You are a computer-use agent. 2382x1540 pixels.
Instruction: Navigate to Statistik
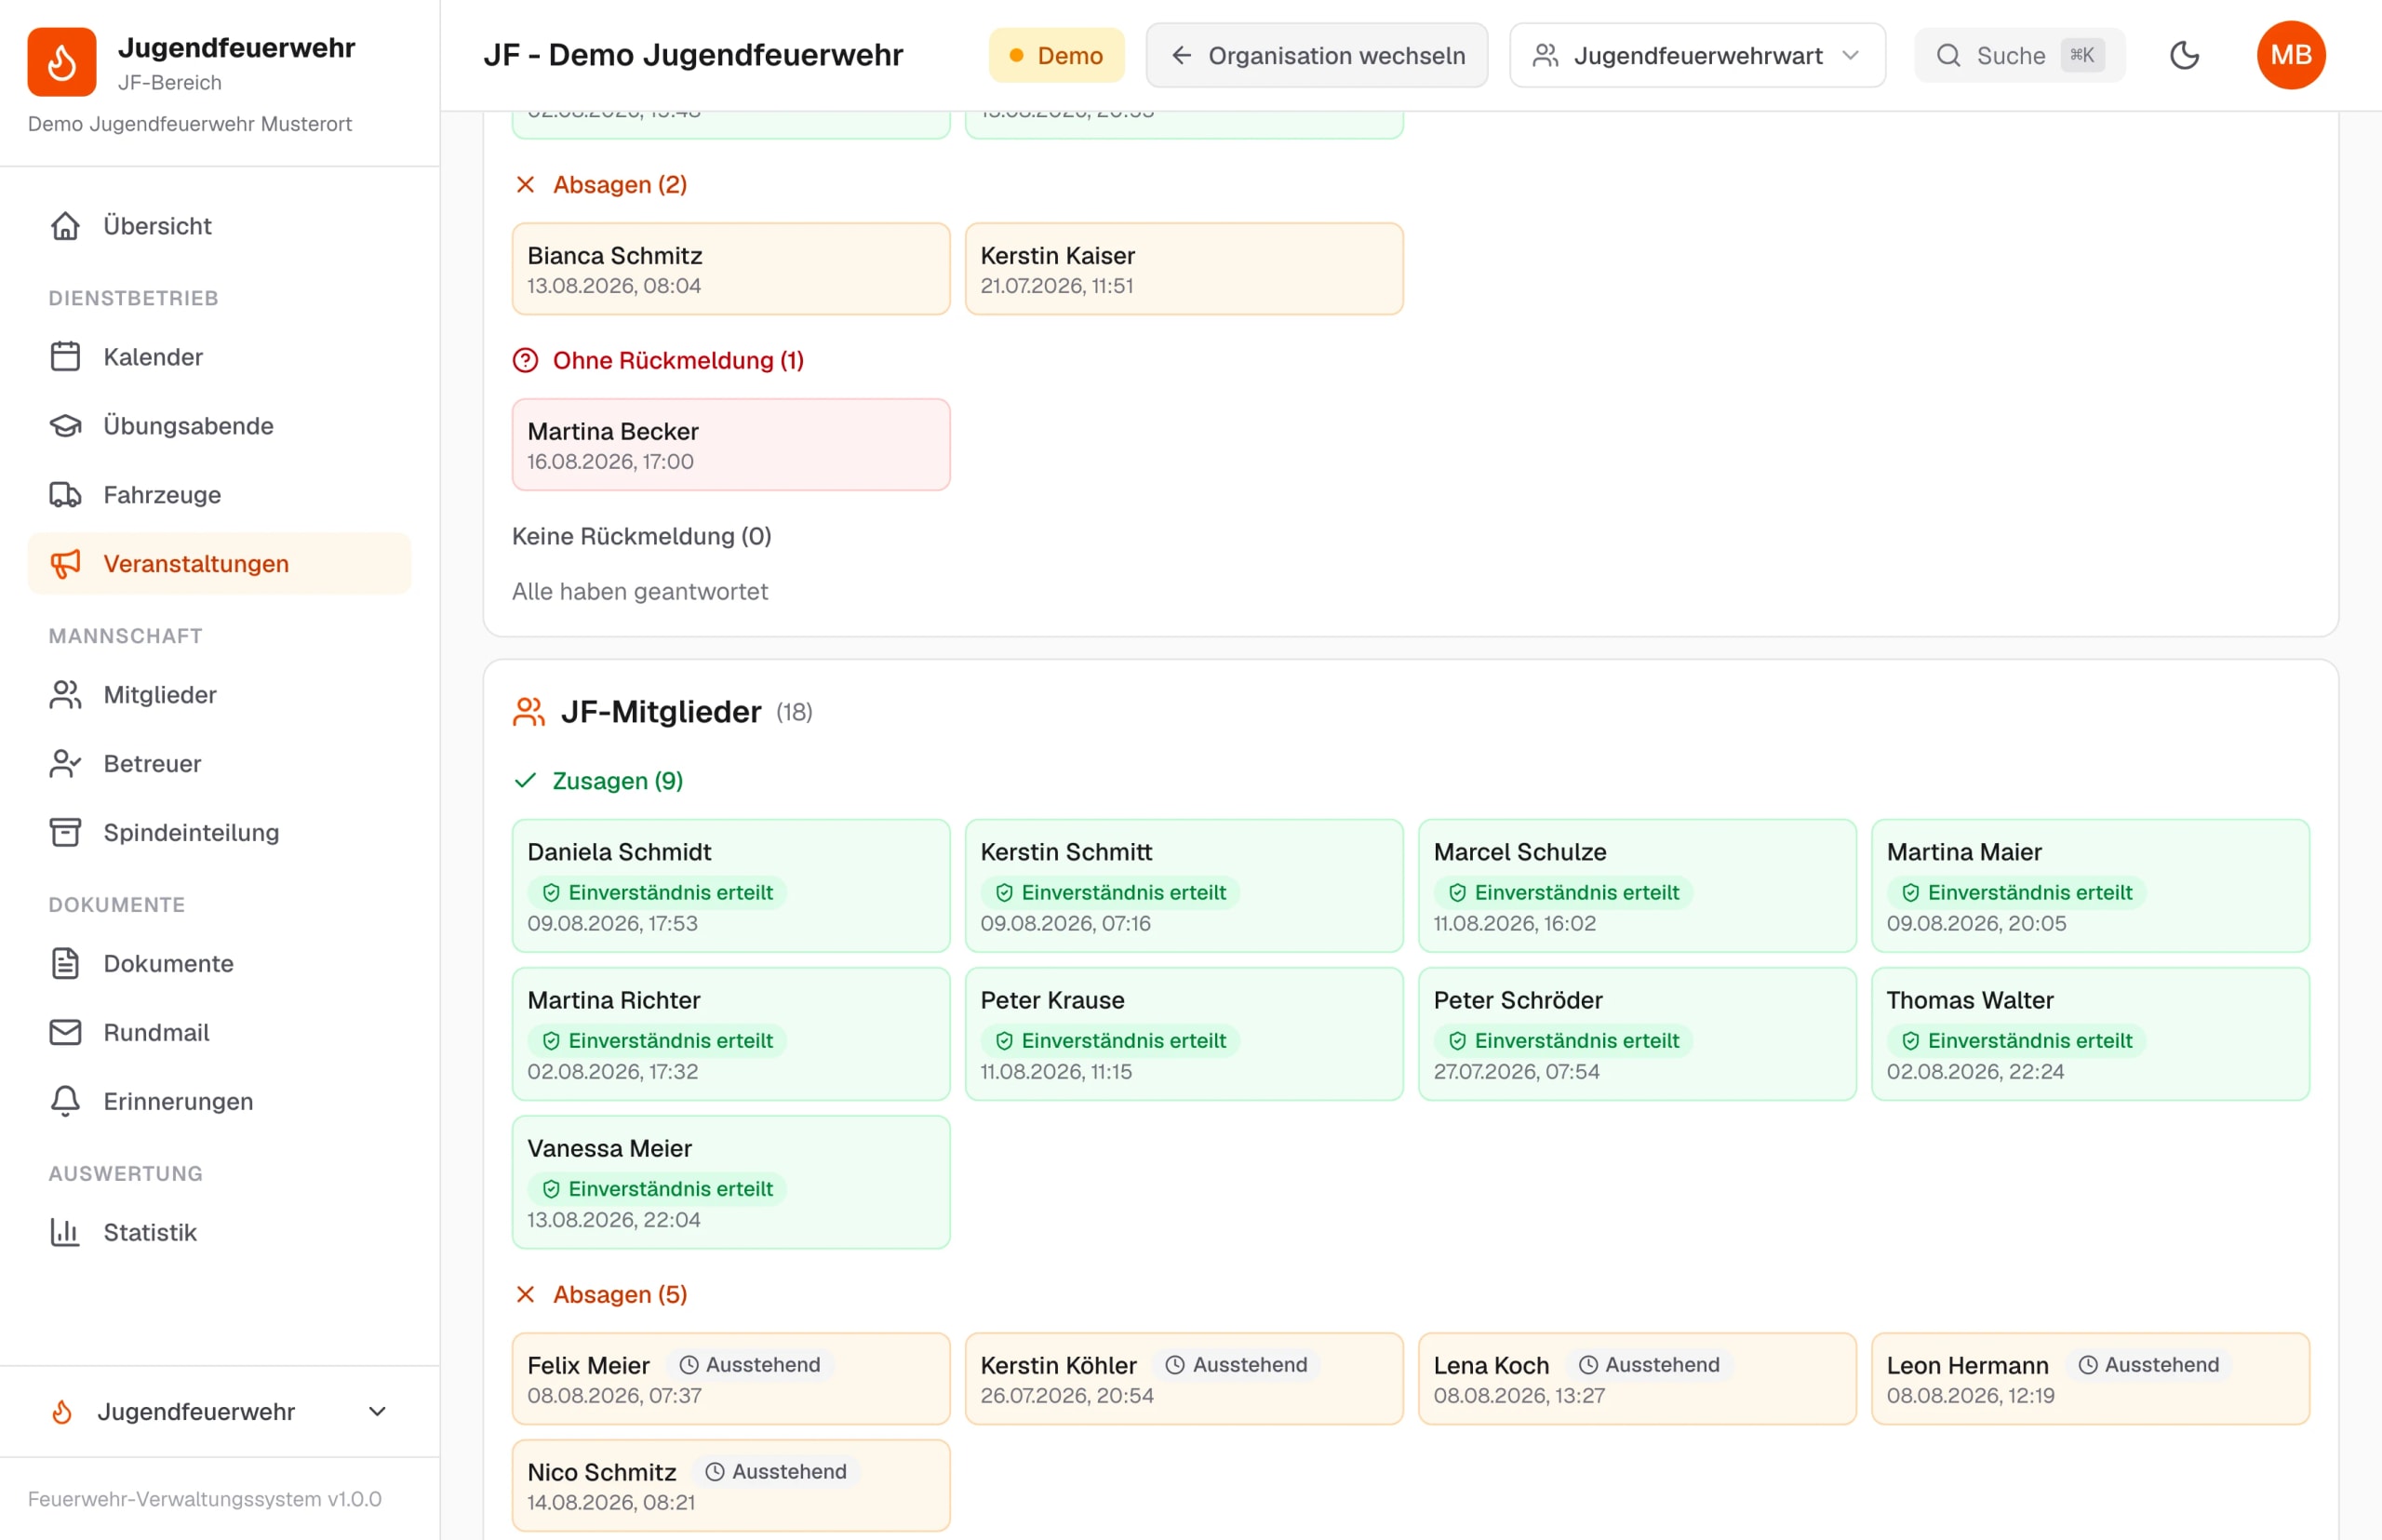pos(219,1233)
